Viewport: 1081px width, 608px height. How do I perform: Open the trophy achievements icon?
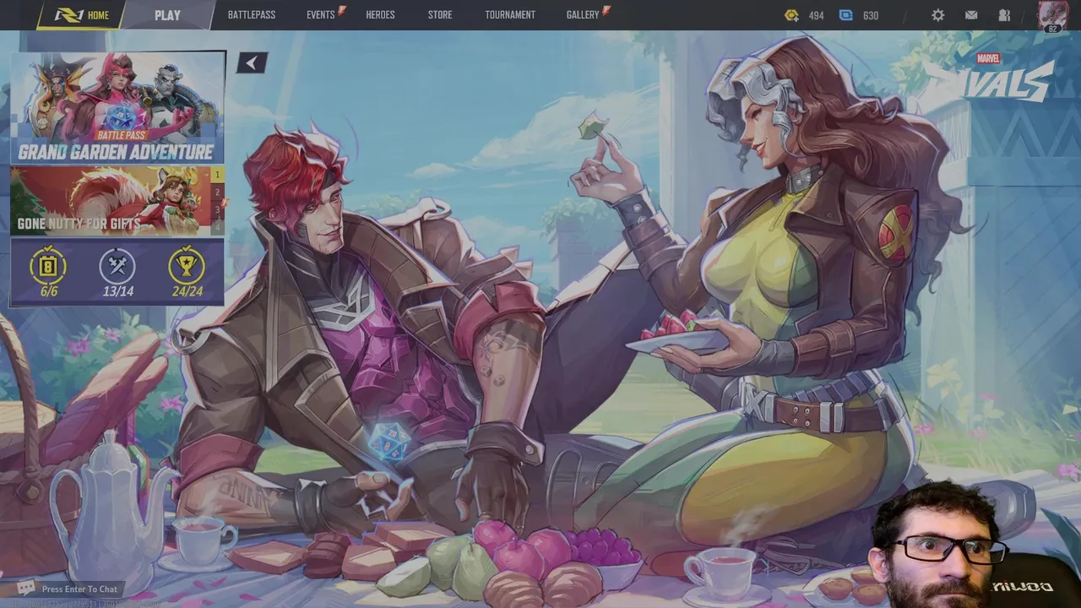187,267
